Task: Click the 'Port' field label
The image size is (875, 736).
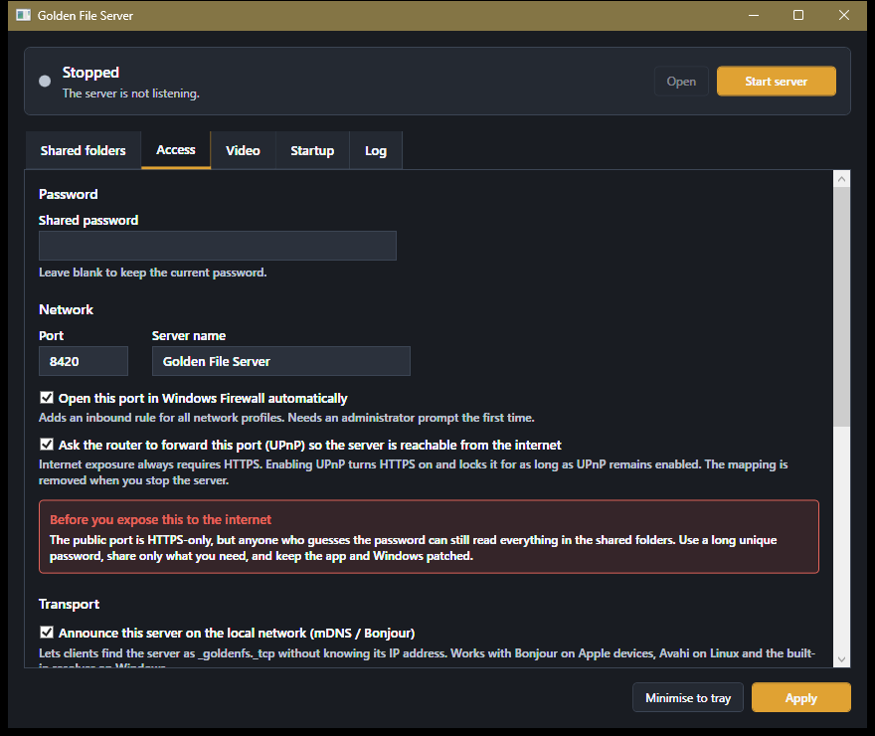Action: pyautogui.click(x=52, y=336)
